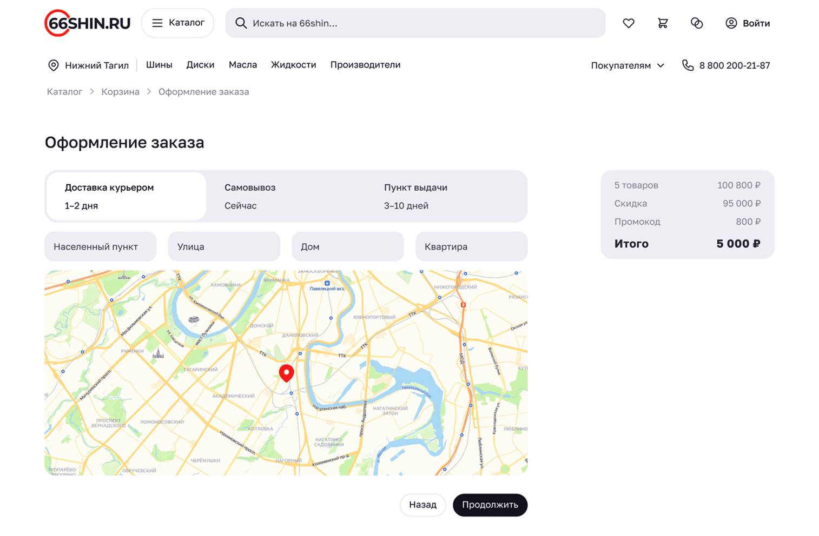Click the location pin icon near Нижний Тагил

tap(54, 65)
